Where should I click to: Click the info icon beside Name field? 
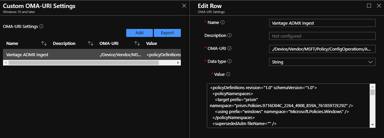(x=222, y=23)
